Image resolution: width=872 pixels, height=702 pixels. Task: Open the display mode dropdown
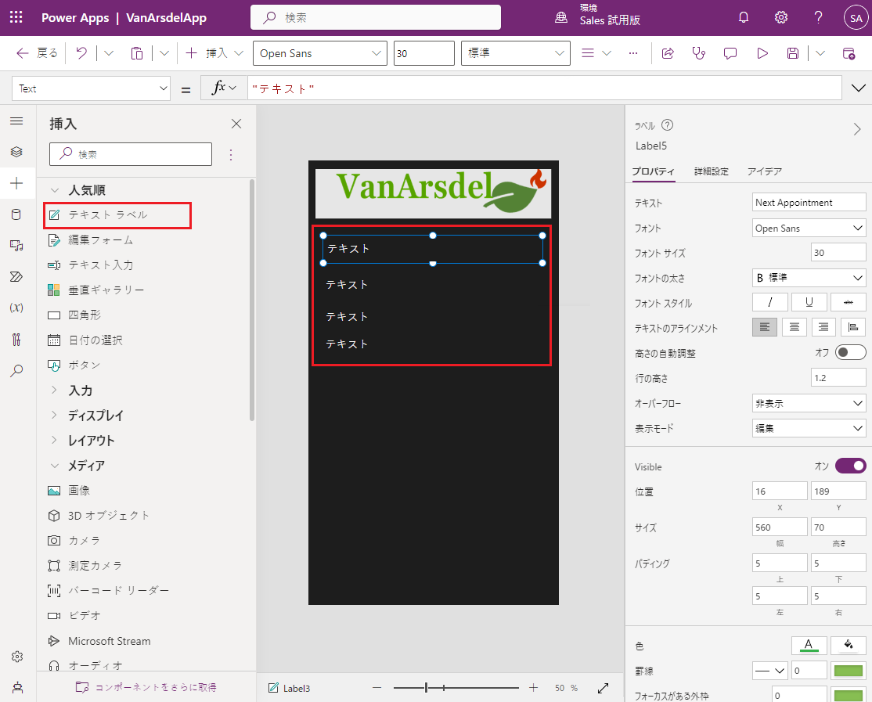click(x=809, y=428)
